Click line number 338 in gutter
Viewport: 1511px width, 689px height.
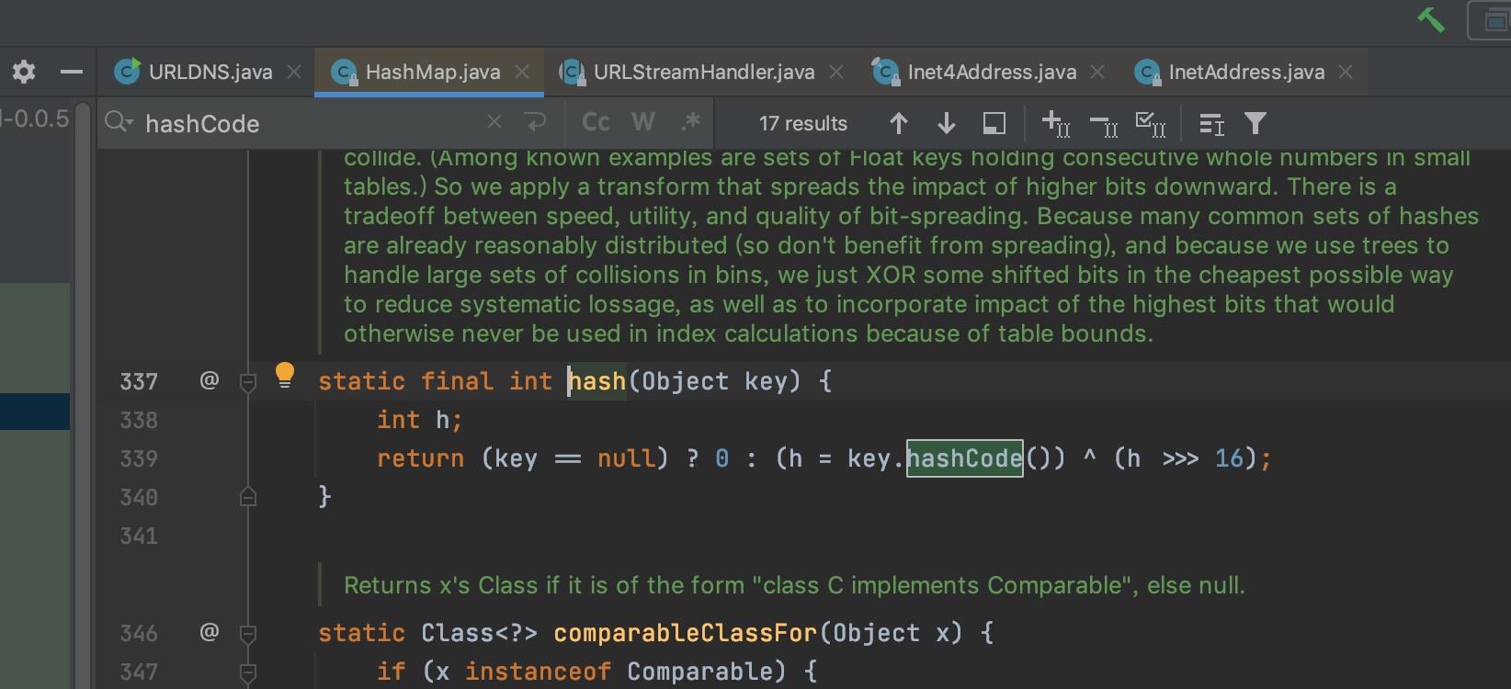(x=139, y=420)
